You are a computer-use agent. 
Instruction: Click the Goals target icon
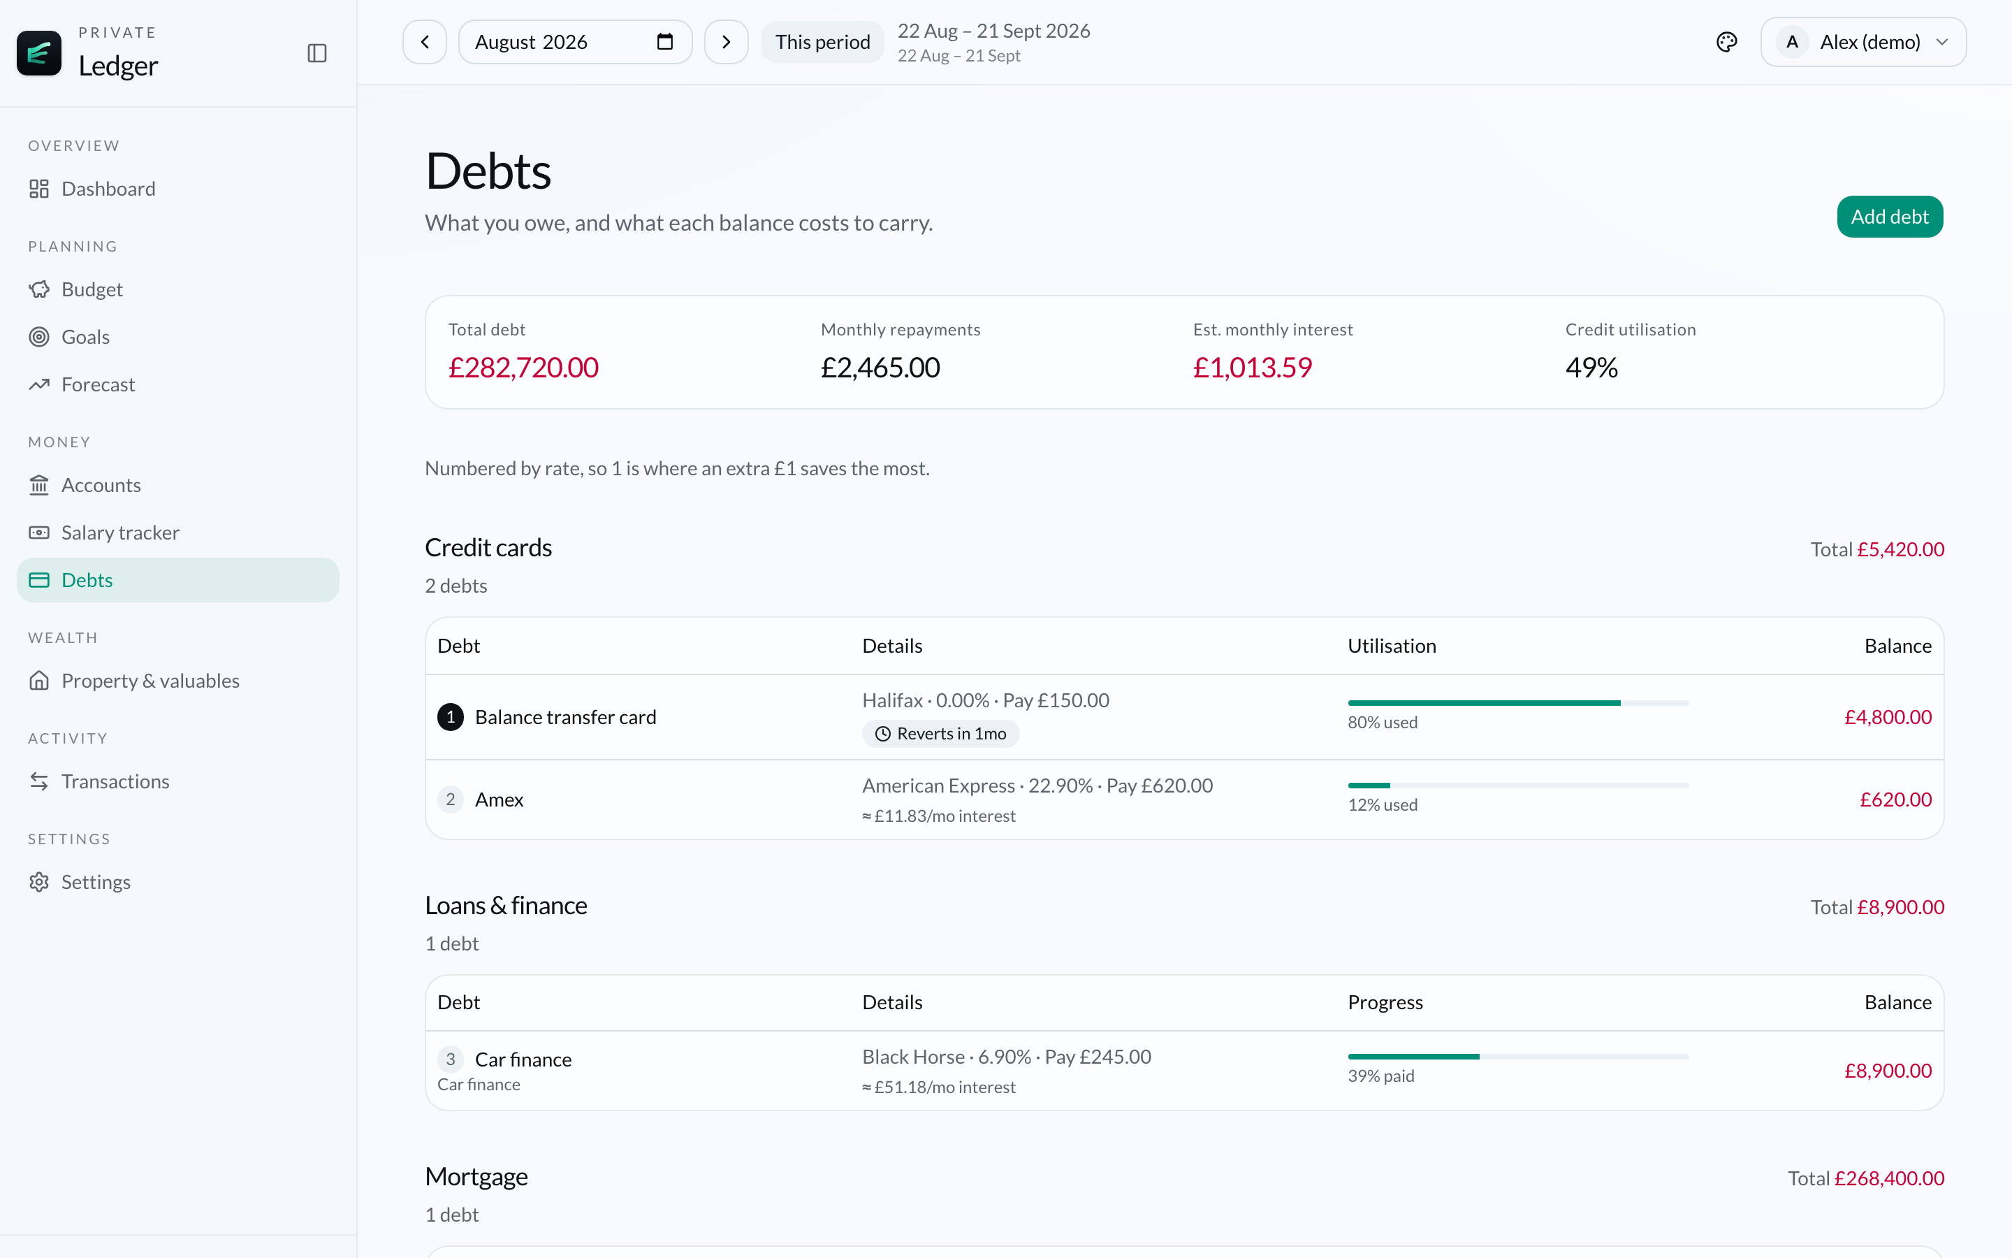39,337
